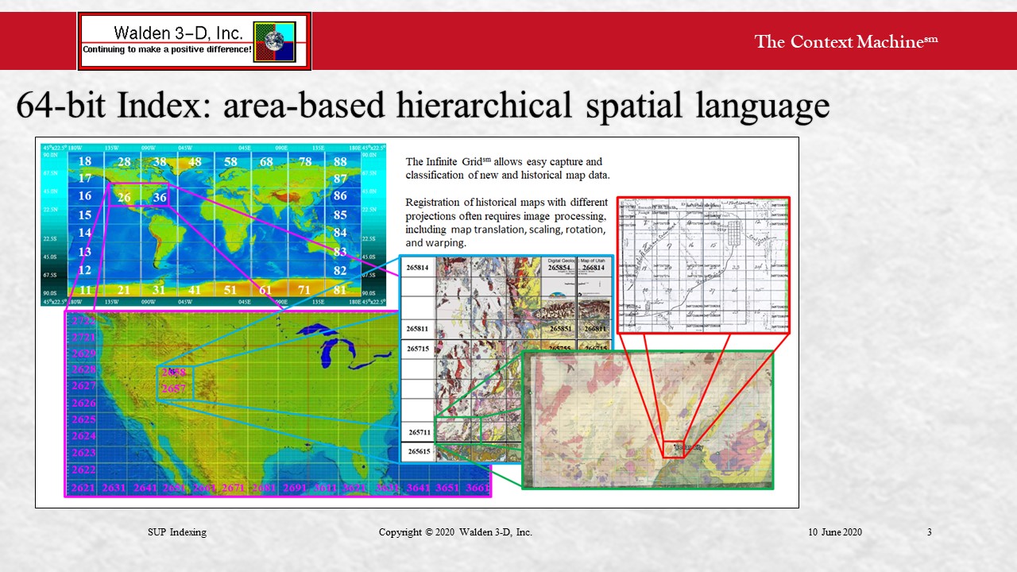Screen dimensions: 1017x572
Task: Click the slide number 3 in footer
Action: (x=929, y=532)
